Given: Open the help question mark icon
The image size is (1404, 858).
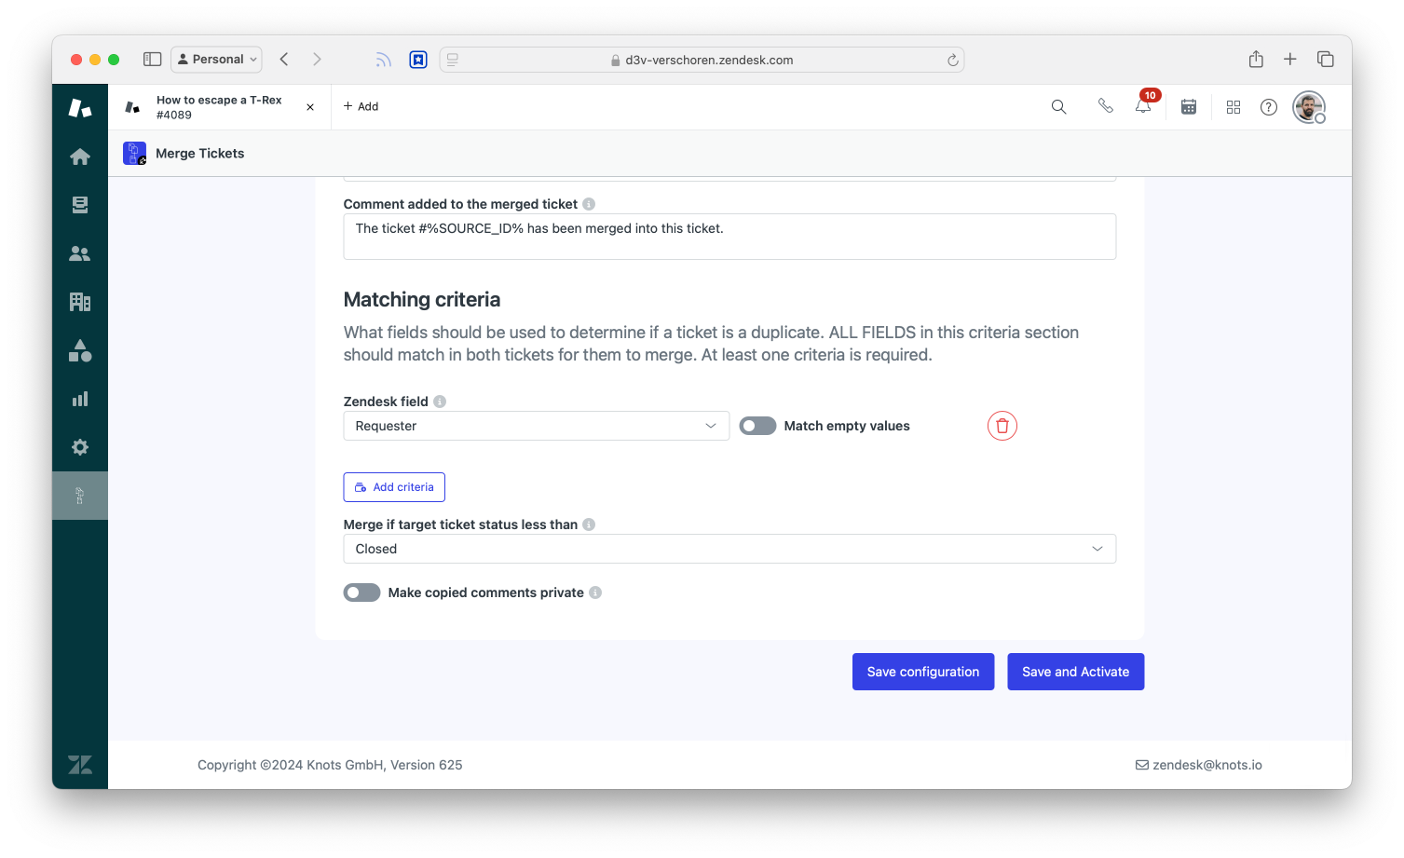Looking at the screenshot, I should click(1269, 107).
